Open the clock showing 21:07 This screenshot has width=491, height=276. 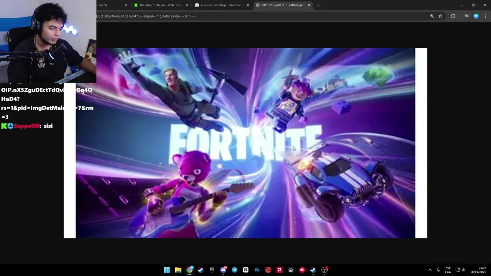coord(478,270)
